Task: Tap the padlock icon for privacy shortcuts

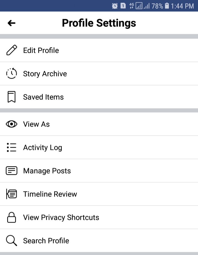Action: point(12,217)
